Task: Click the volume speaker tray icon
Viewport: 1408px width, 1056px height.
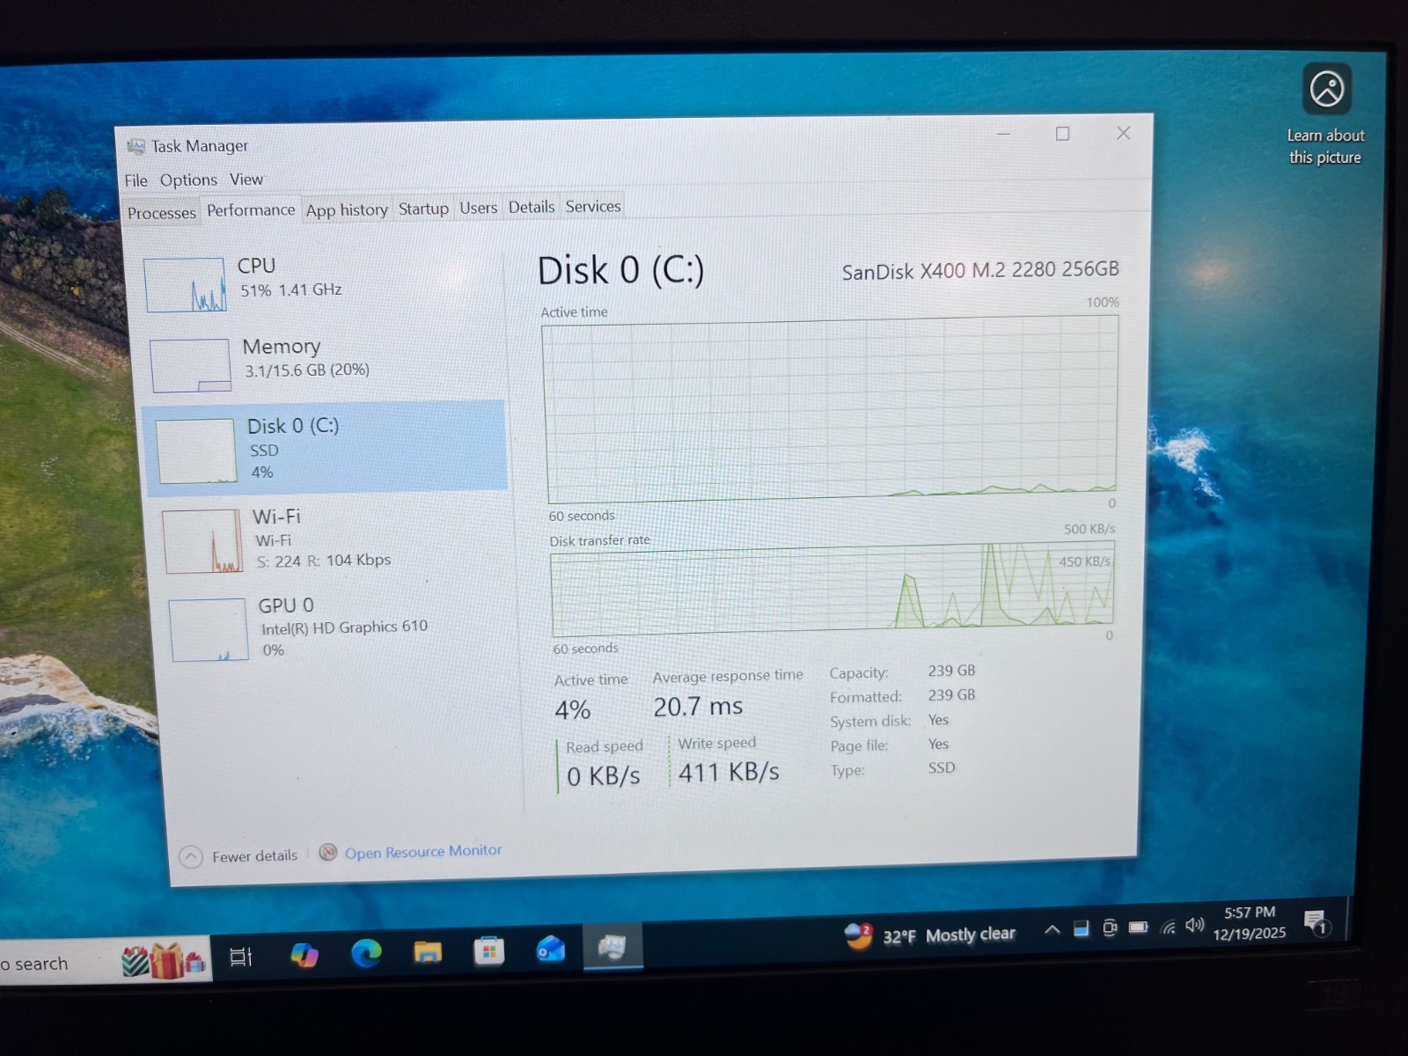Action: [1194, 925]
